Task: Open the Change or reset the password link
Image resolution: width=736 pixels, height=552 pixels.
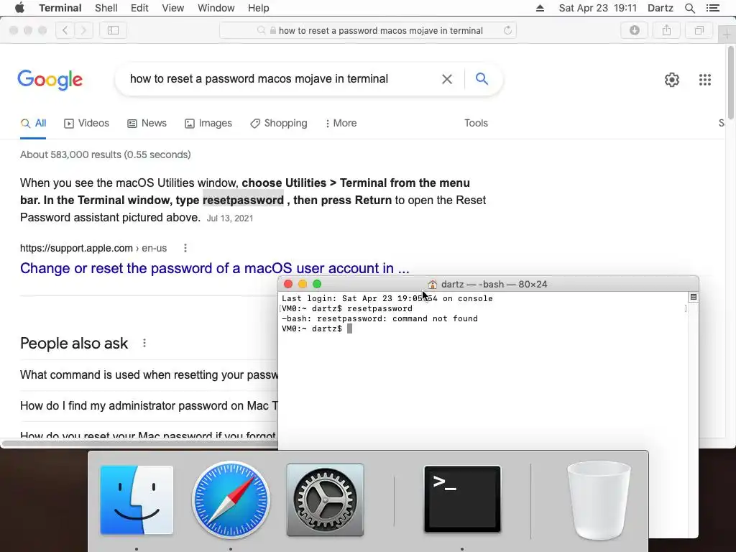Action: click(214, 268)
